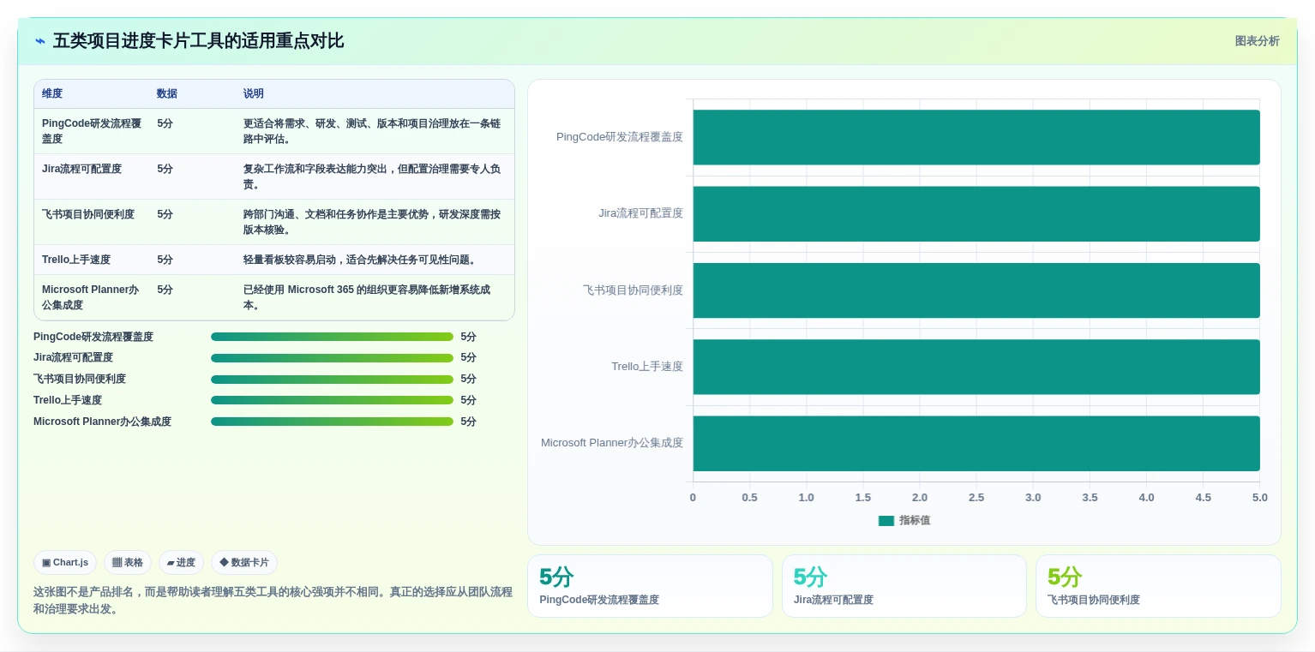Click the 飞书项目协同便利度 chart bar
Screen dimensions: 1315x652
point(976,290)
